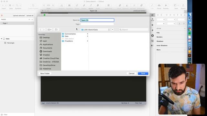
Task: Open Sketch from the Dock
Action: point(190,52)
